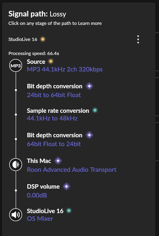Click the StudioLive 16 speaker output icon

point(16,215)
